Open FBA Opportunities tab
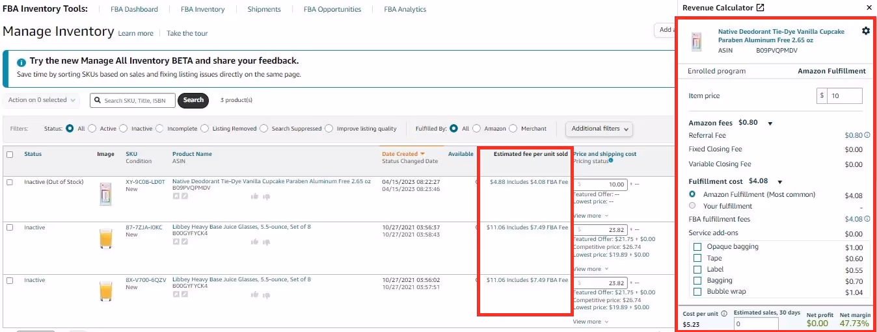 pyautogui.click(x=332, y=9)
